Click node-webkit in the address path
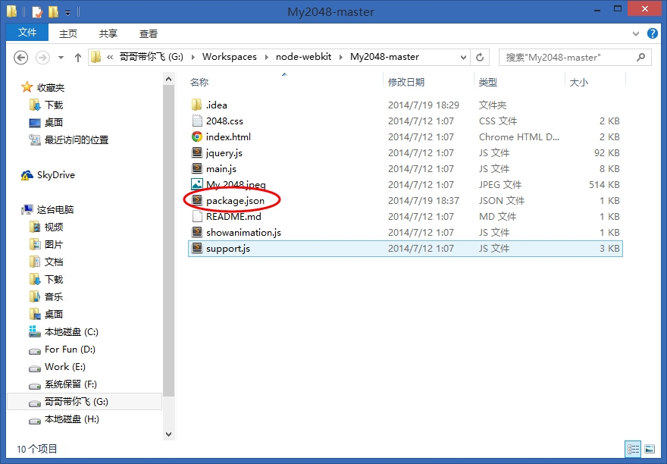The image size is (667, 464). pyautogui.click(x=303, y=57)
